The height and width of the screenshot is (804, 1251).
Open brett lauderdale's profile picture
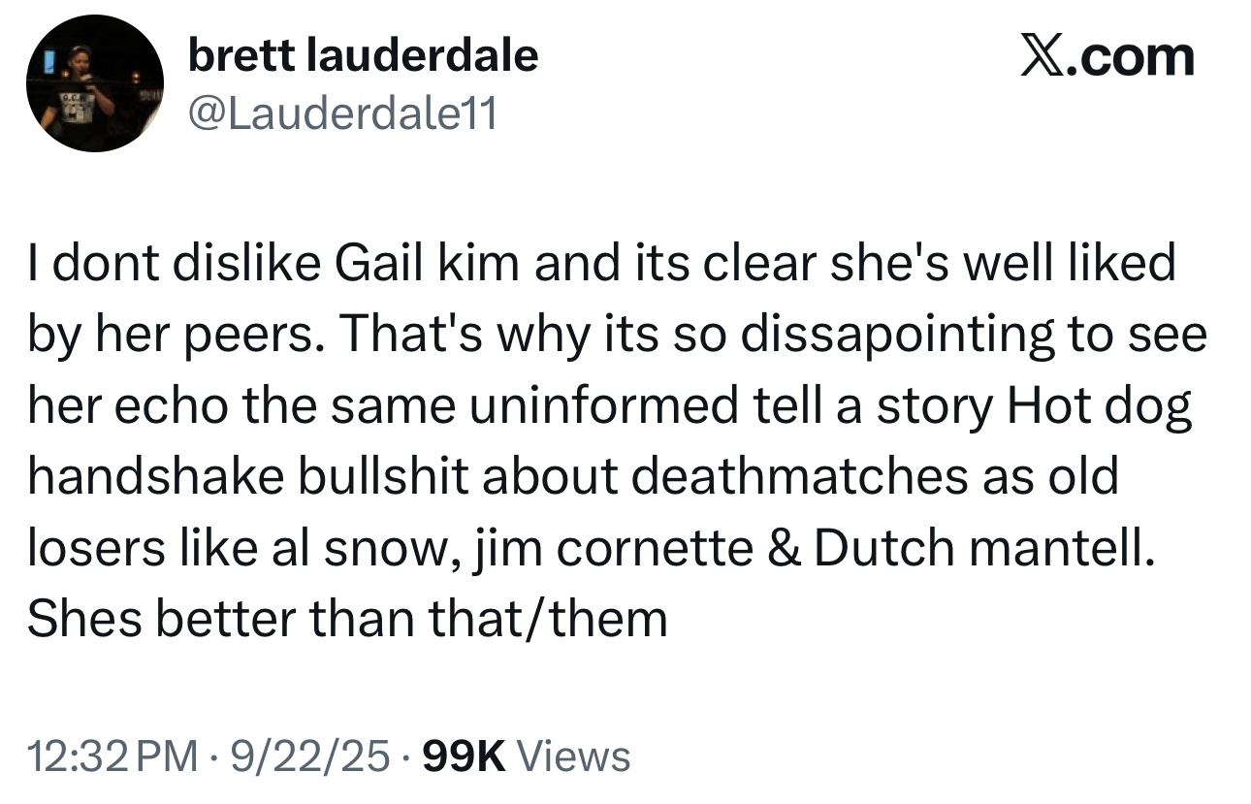point(95,83)
